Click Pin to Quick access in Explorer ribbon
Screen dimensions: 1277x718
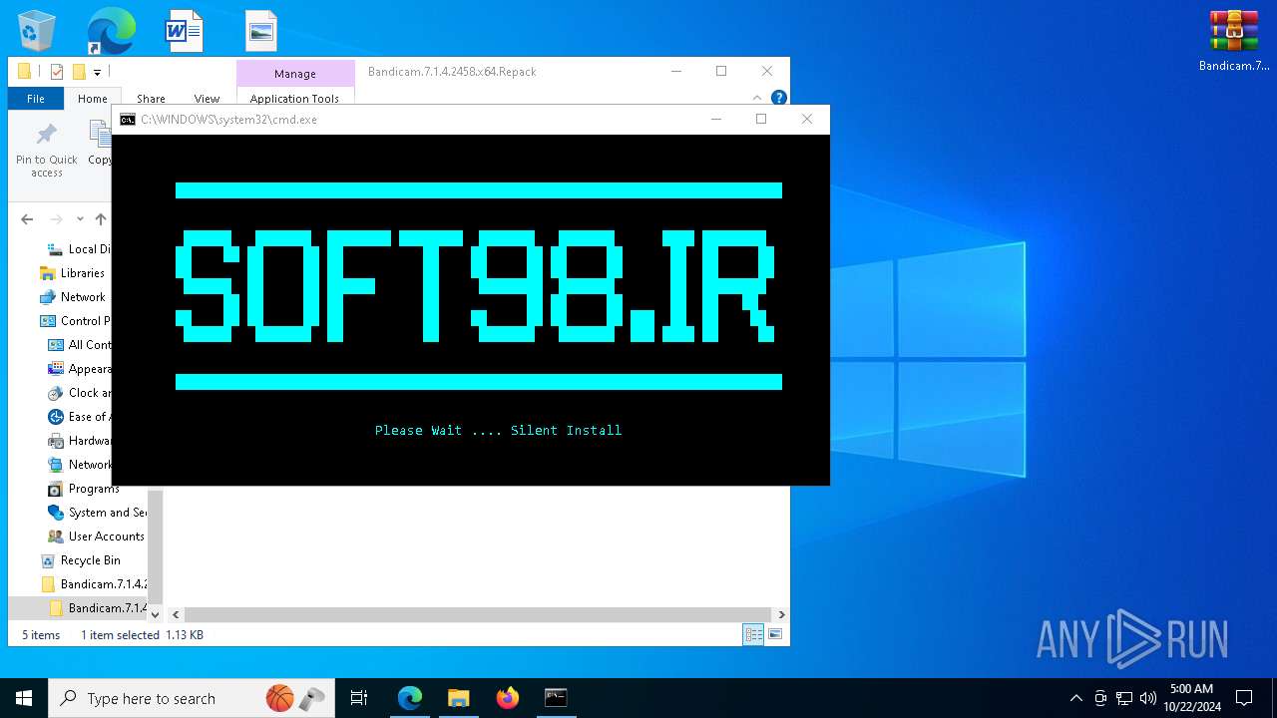(46, 151)
